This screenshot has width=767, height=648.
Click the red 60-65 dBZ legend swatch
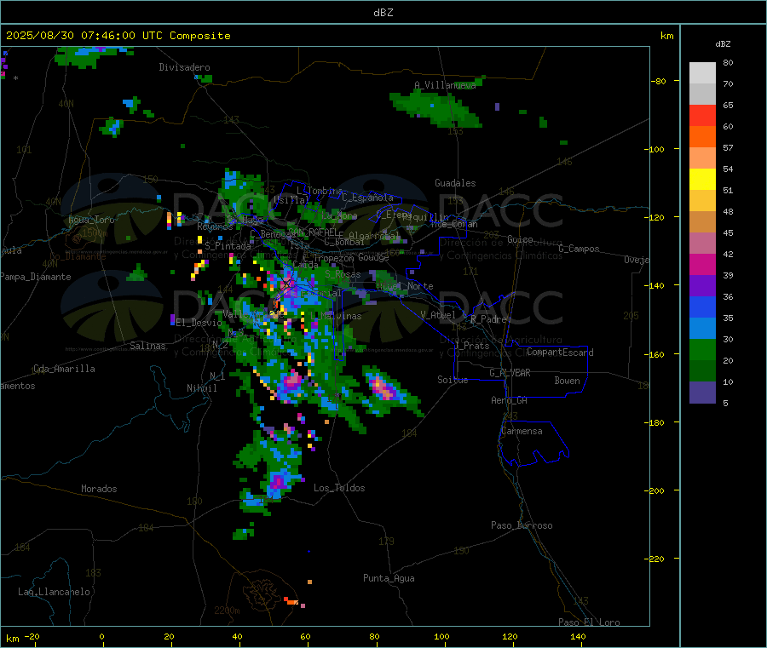(702, 115)
